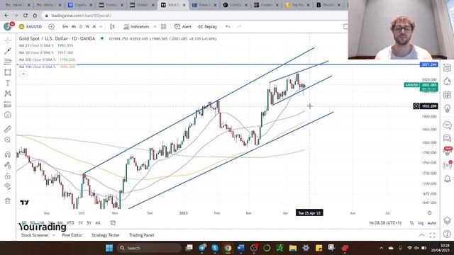This screenshot has height=255, width=454.
Task: Open the timezone 16:28:28 (UTC+1) menu
Action: tap(385, 223)
